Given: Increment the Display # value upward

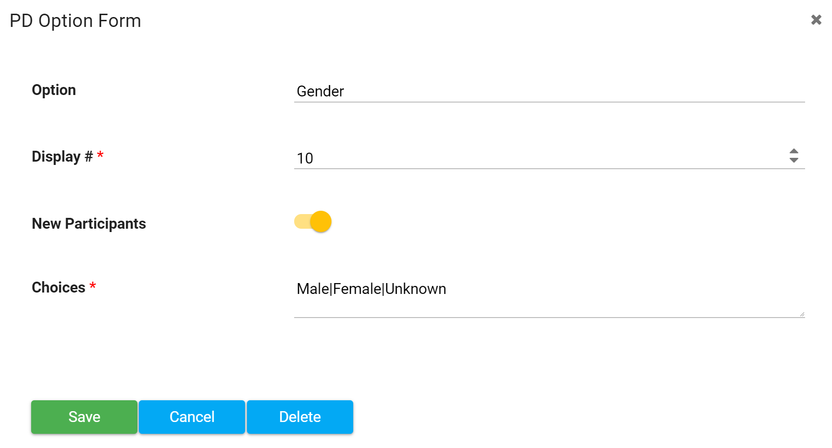Looking at the screenshot, I should pyautogui.click(x=794, y=152).
